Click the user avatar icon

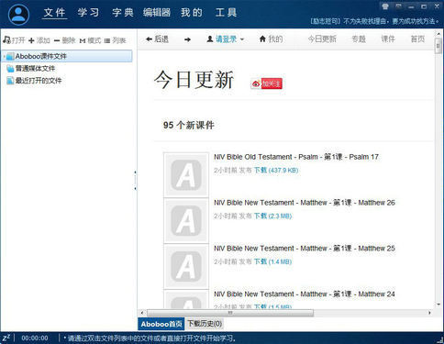[18, 15]
